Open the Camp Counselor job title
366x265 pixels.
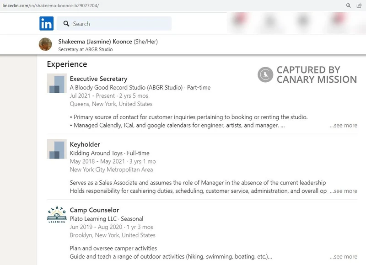[x=94, y=210]
